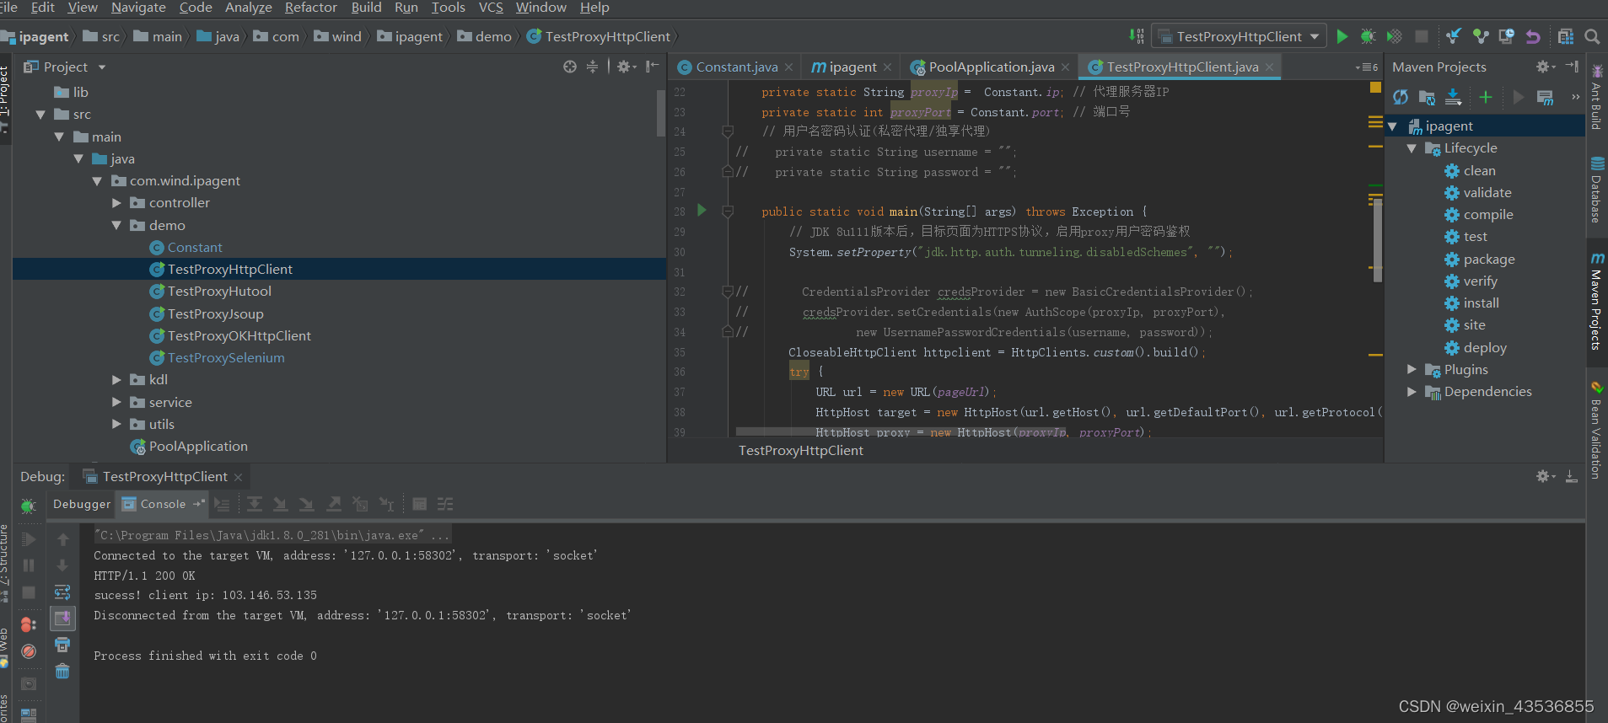Switch to Constant.java editor tab

point(736,67)
